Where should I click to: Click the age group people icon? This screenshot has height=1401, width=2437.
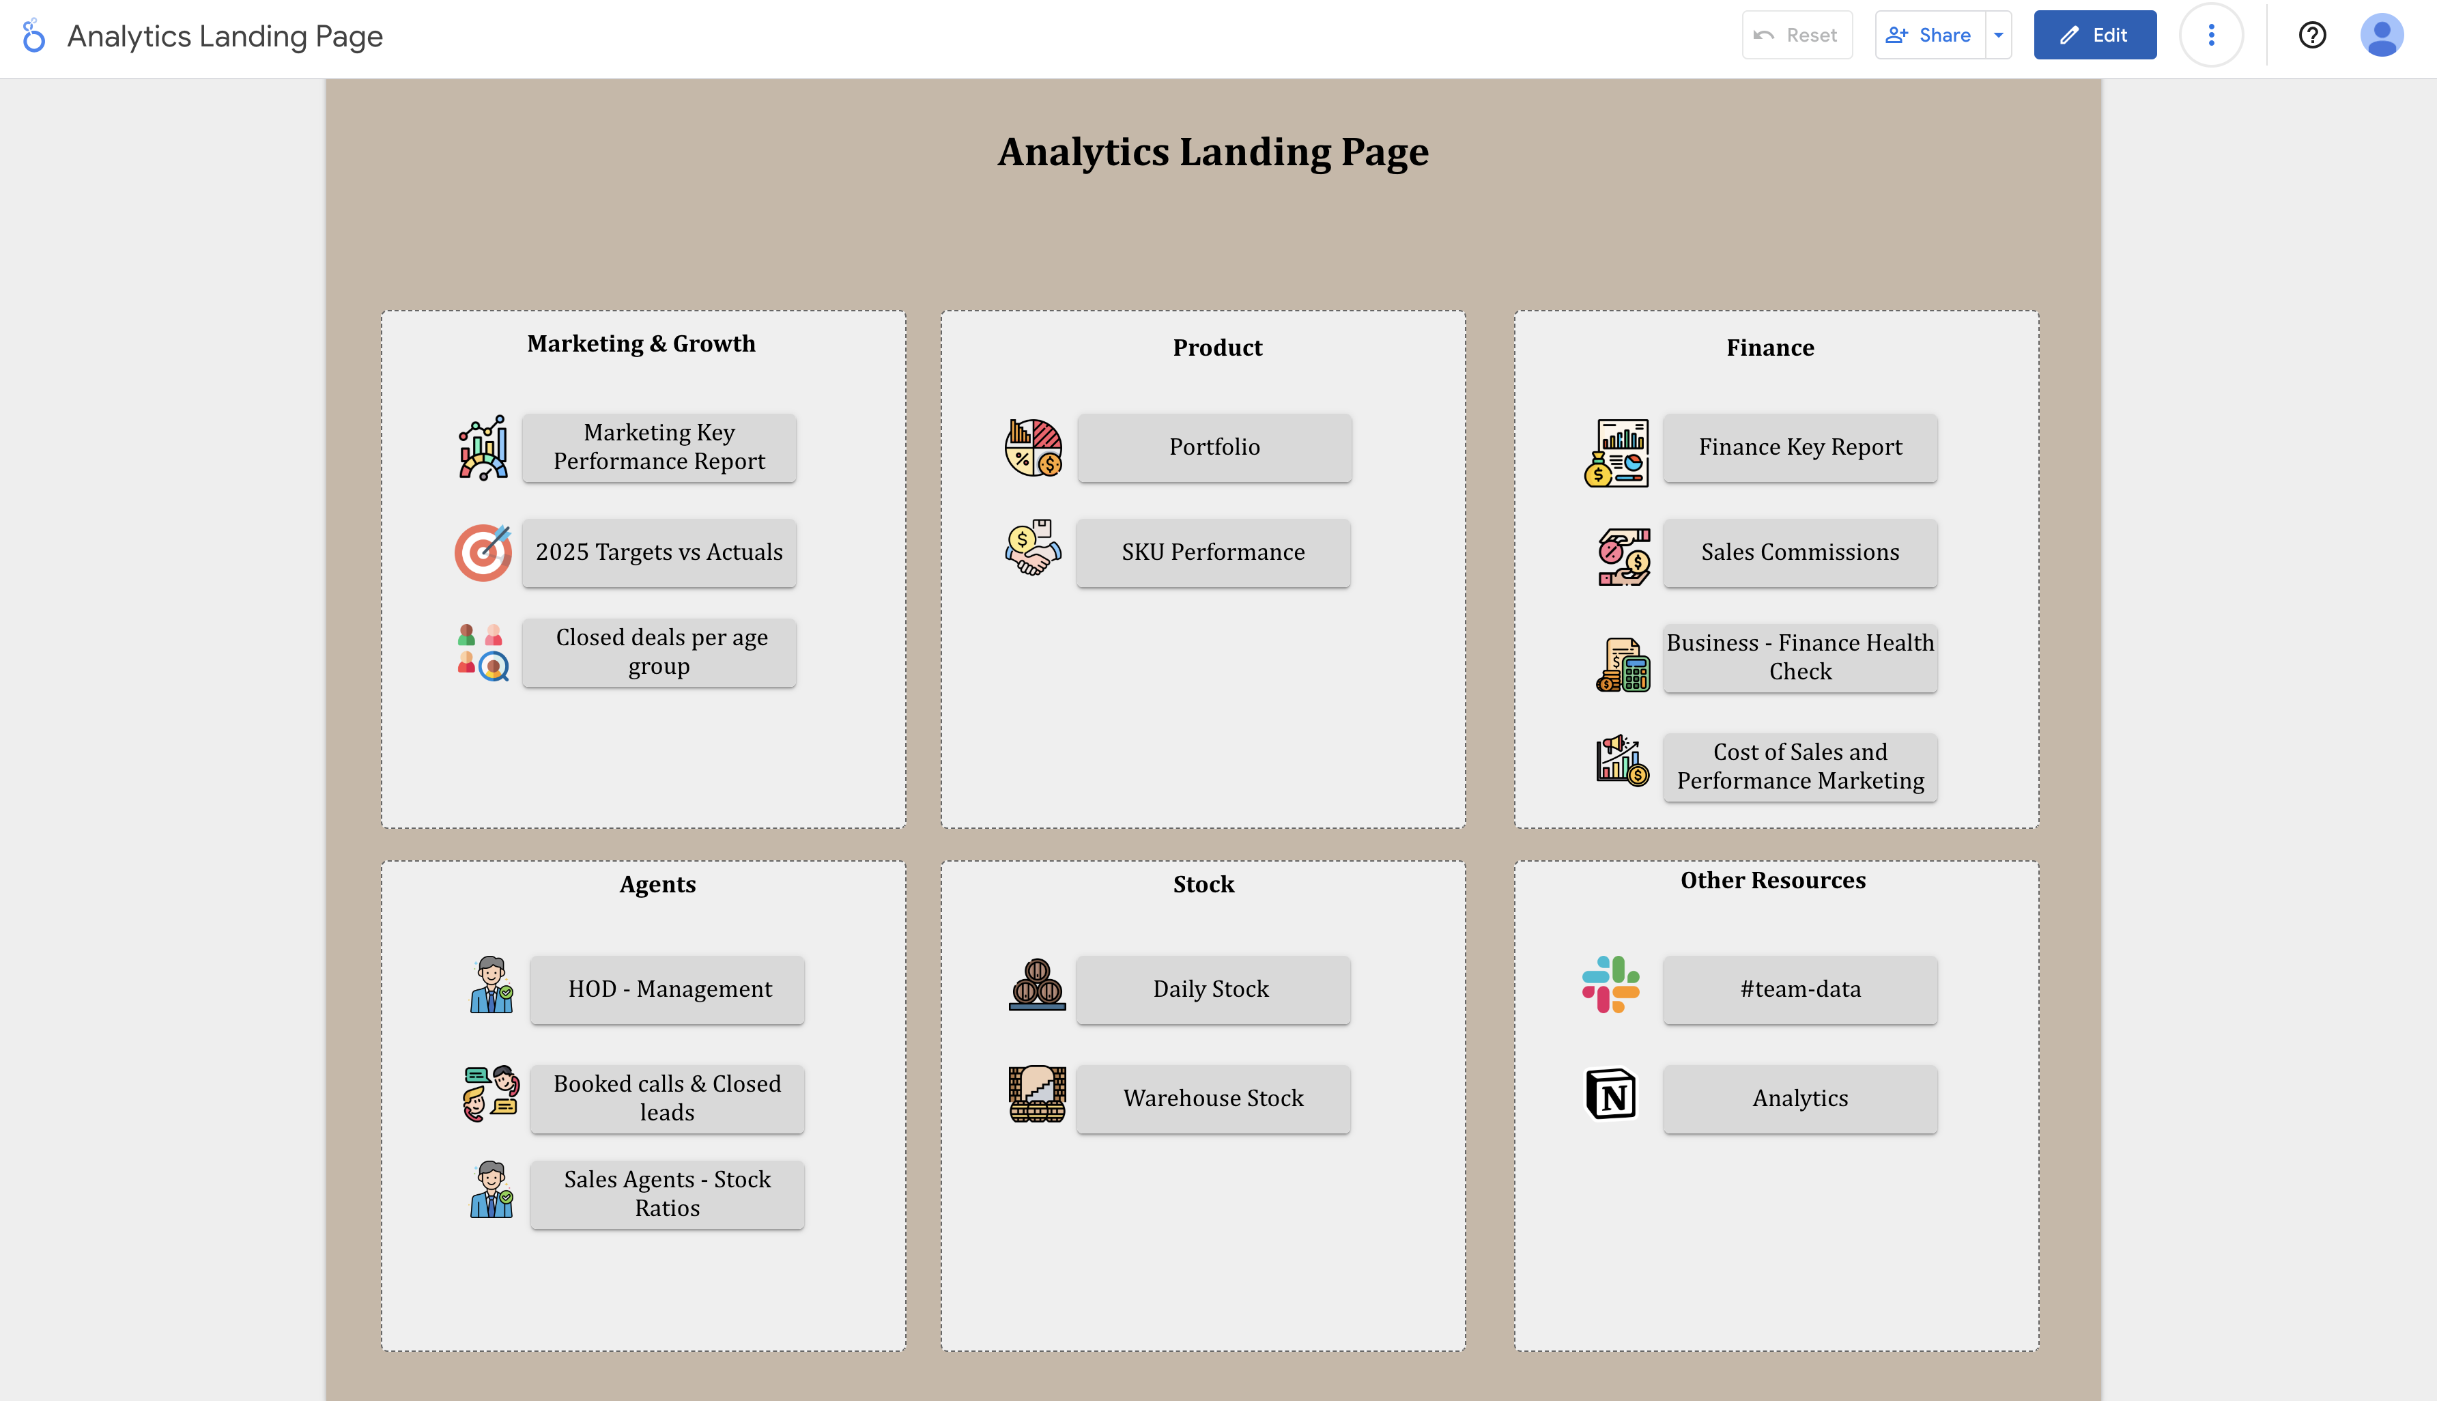pyautogui.click(x=483, y=653)
